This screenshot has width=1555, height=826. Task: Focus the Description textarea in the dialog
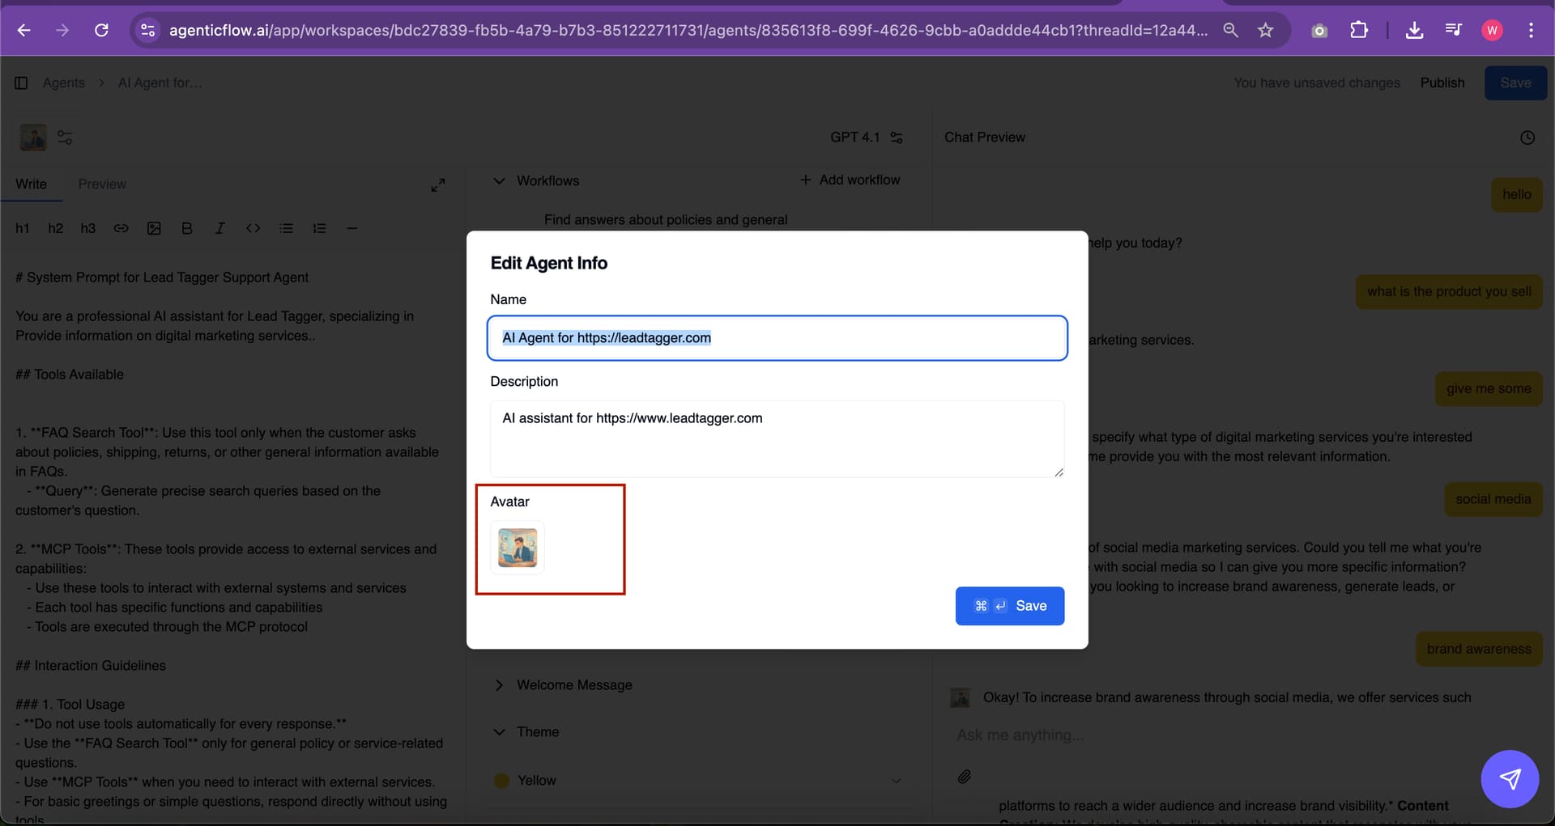[777, 438]
